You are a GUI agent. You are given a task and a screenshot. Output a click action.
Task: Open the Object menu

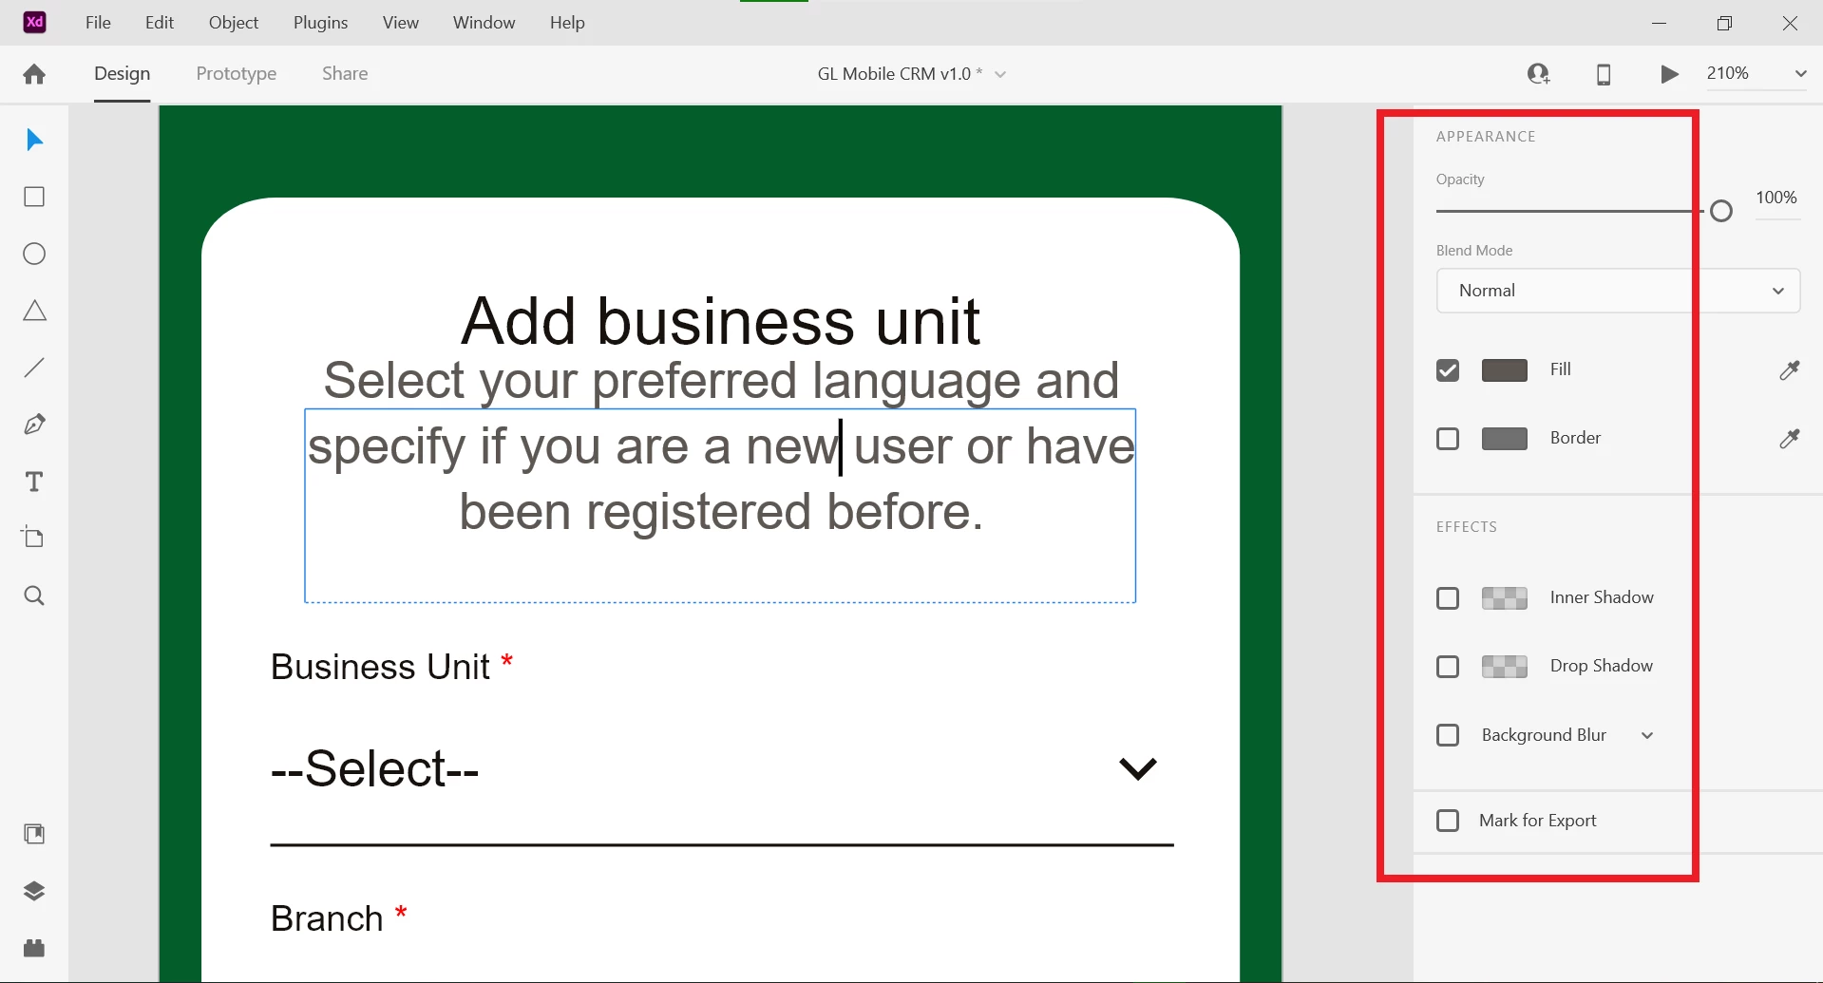(x=234, y=22)
